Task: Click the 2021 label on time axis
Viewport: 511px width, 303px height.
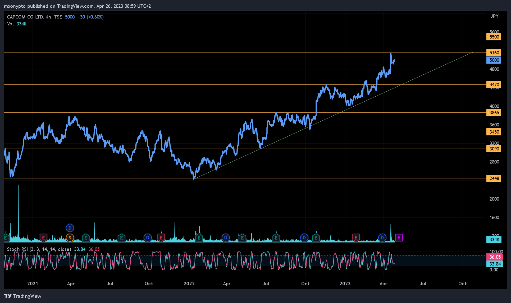Action: tap(33, 284)
